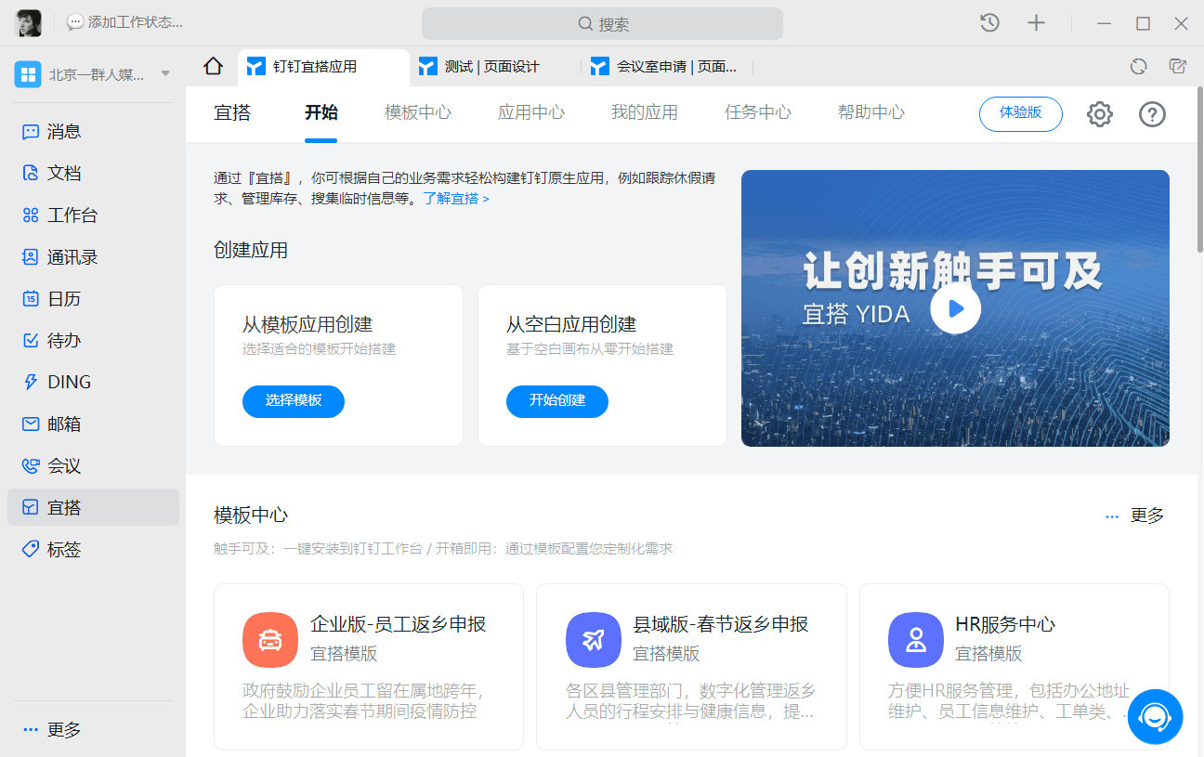Click the 宜搭 logo text
Image resolution: width=1204 pixels, height=757 pixels.
click(x=232, y=112)
